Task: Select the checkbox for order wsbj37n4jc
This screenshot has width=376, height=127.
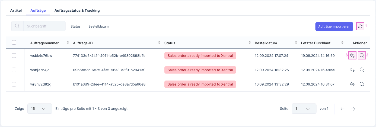Action: [14, 70]
